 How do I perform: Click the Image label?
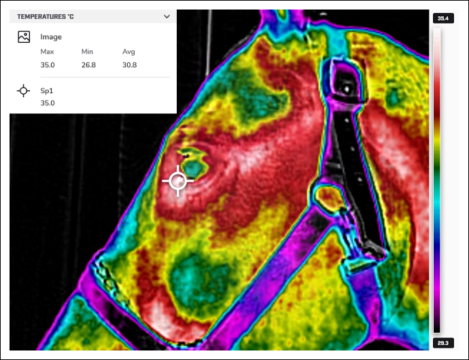(x=51, y=37)
